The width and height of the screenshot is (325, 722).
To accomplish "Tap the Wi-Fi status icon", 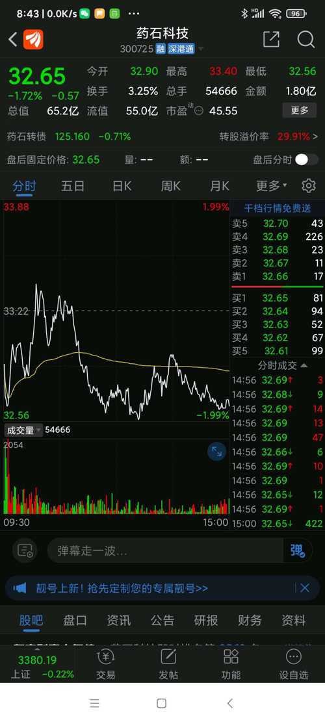I will coord(276,14).
